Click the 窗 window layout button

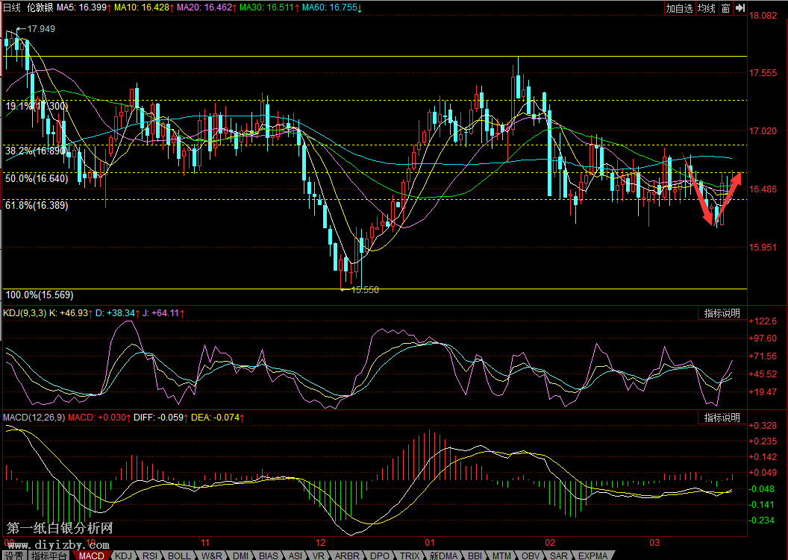[725, 8]
